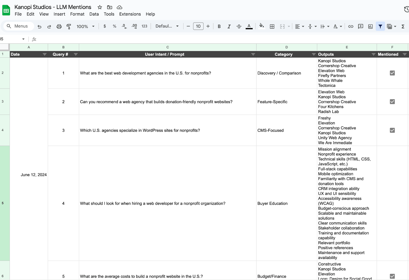Viewport: 409px width, 280px height.
Task: Open the Extensions menu
Action: pyautogui.click(x=130, y=14)
